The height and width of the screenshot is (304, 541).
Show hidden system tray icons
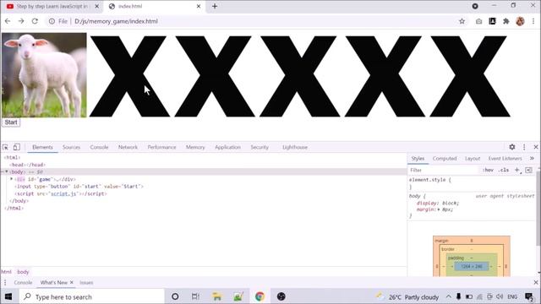(x=448, y=296)
